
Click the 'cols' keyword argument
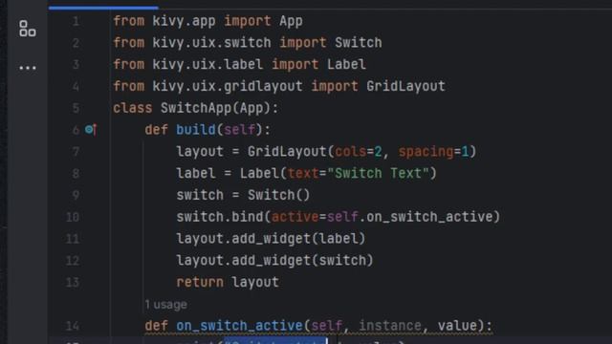coord(350,151)
